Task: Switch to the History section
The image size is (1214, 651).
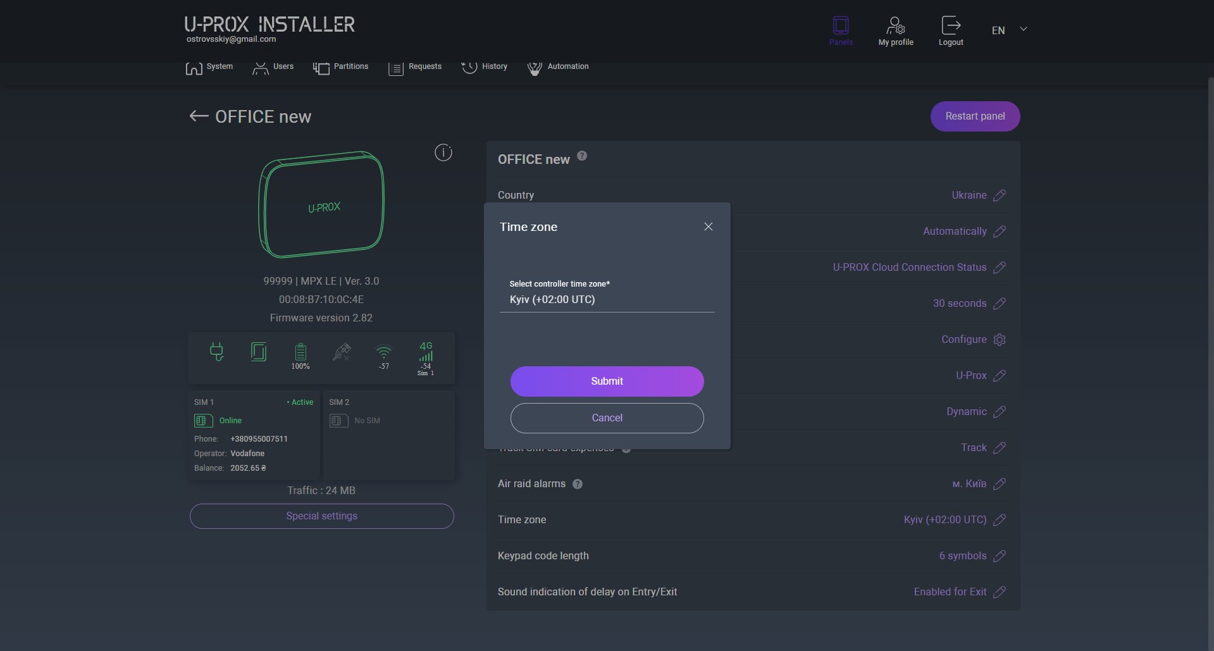Action: tap(485, 67)
